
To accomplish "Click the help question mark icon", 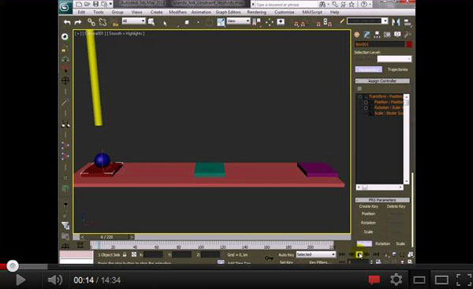I will 363,4.
